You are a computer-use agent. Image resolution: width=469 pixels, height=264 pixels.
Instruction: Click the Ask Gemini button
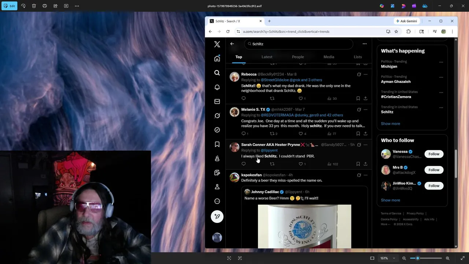(x=406, y=21)
